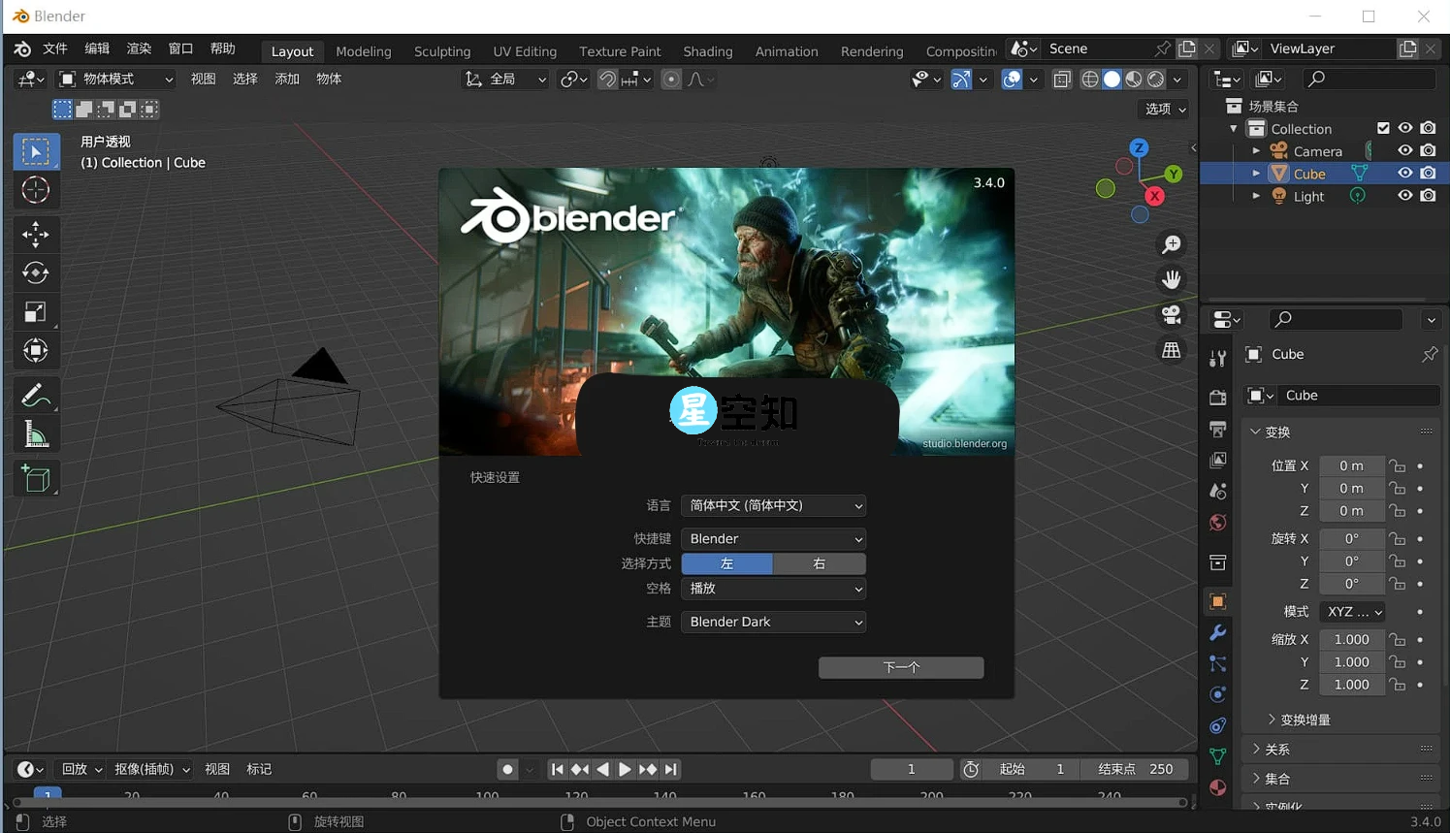Pick the Measure ruler tool

coord(36,434)
